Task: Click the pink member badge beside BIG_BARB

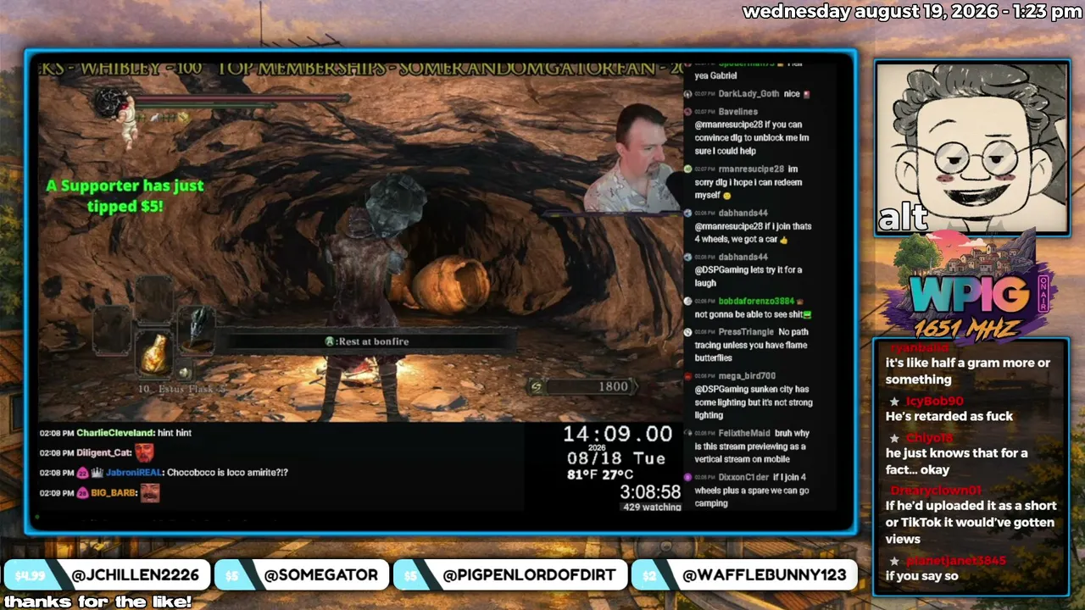Action: click(x=82, y=492)
